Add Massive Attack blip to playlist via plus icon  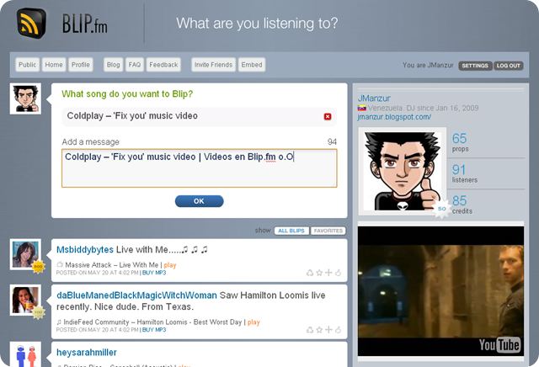point(328,273)
